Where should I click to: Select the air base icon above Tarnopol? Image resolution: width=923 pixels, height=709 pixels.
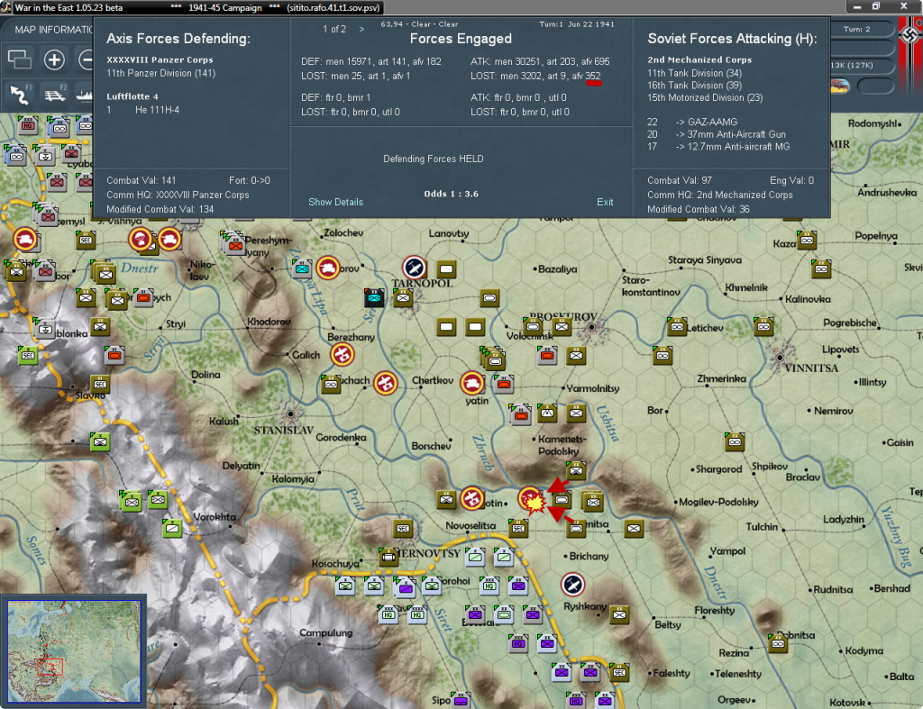coord(415,268)
